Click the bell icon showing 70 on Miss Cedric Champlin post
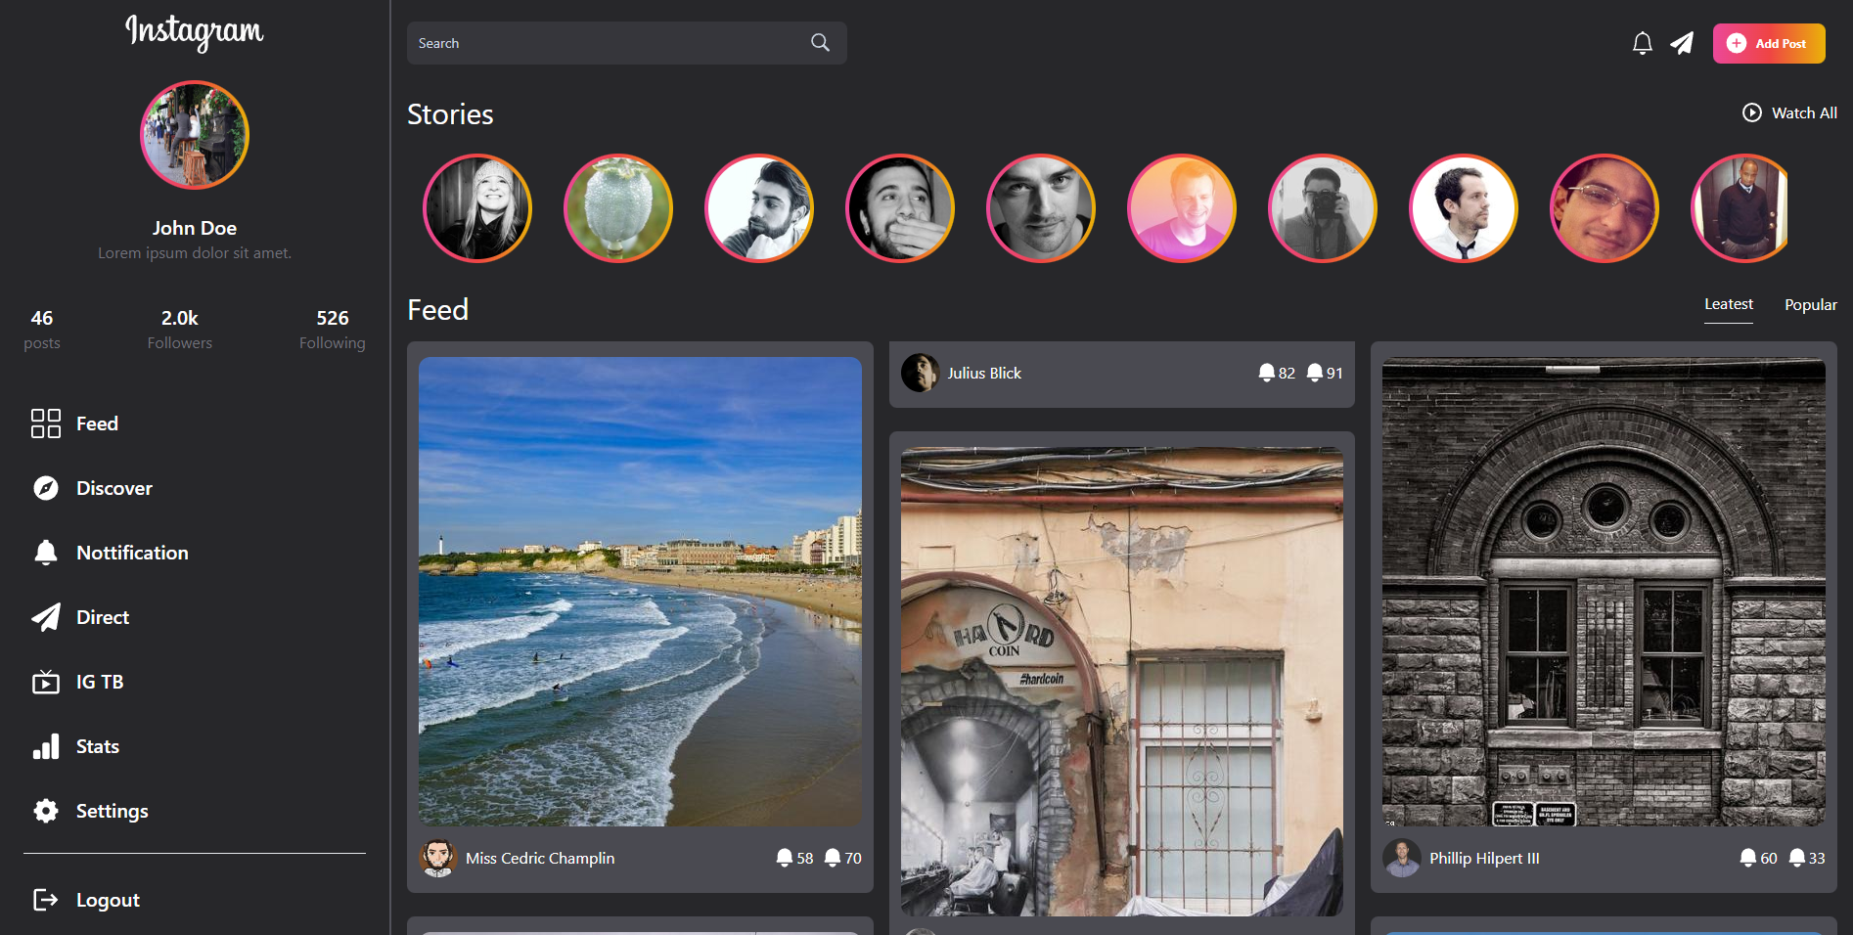Screen dimensions: 1853x935 (x=833, y=858)
